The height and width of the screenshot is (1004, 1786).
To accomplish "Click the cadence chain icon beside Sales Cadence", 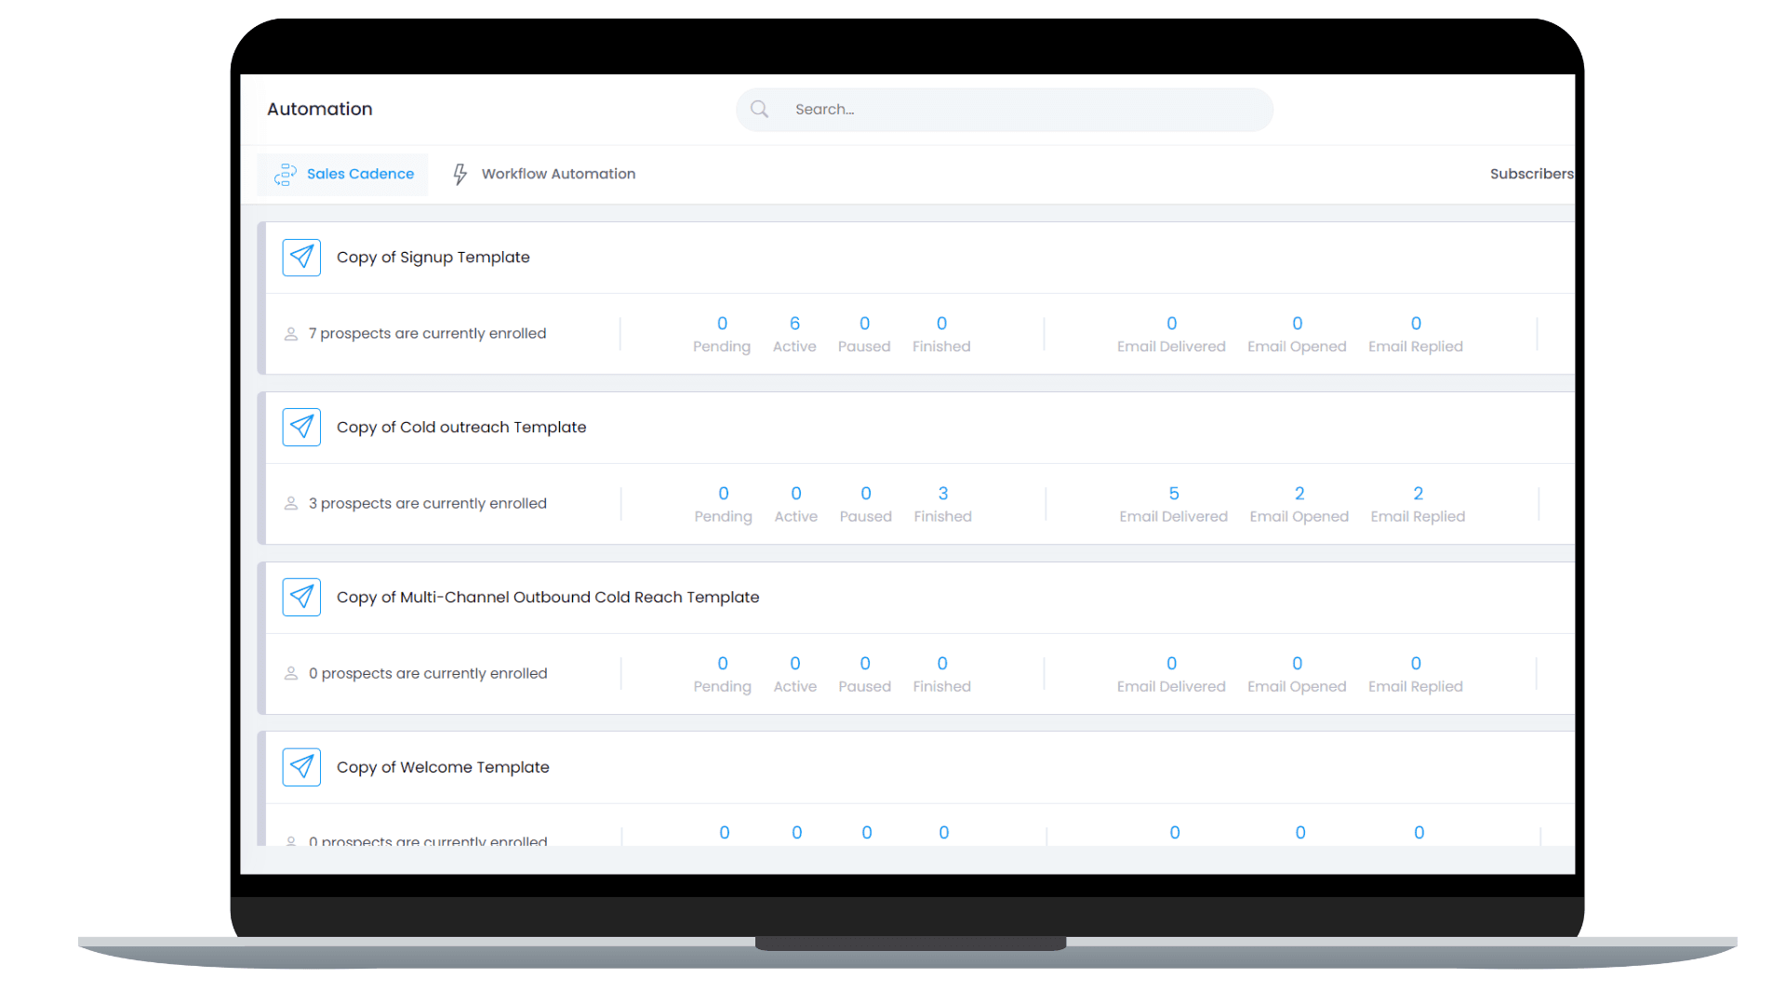I will pyautogui.click(x=285, y=174).
